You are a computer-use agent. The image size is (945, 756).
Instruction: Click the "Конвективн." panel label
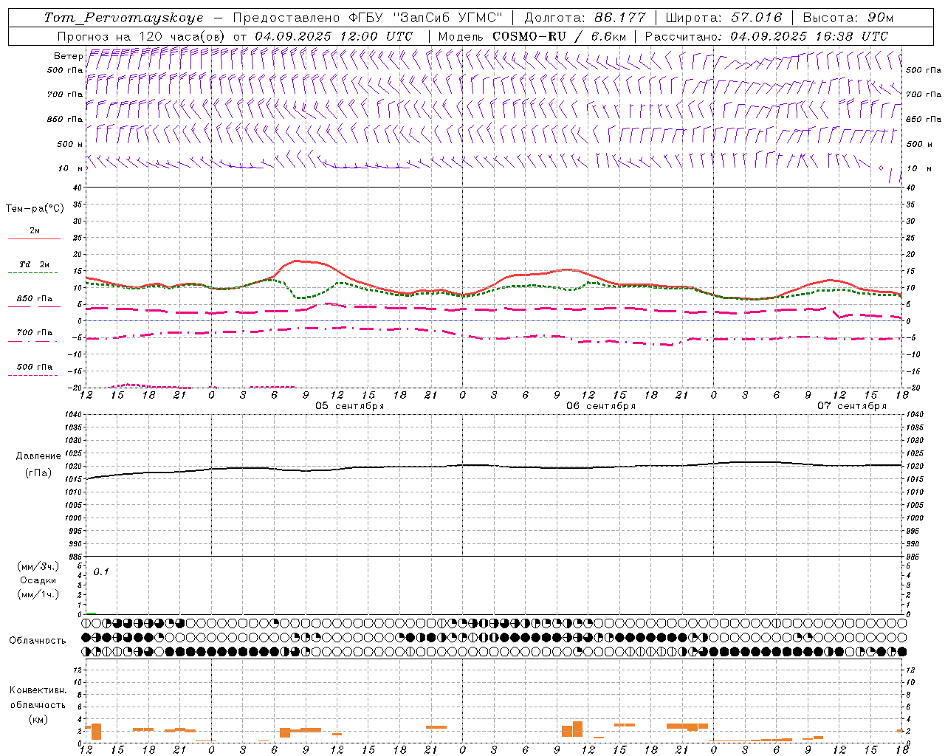click(38, 690)
